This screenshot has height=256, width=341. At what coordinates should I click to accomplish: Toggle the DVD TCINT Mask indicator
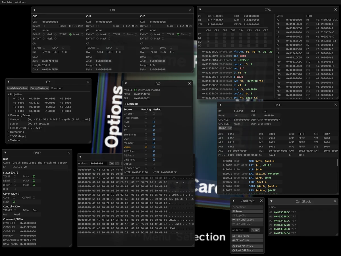(34, 176)
